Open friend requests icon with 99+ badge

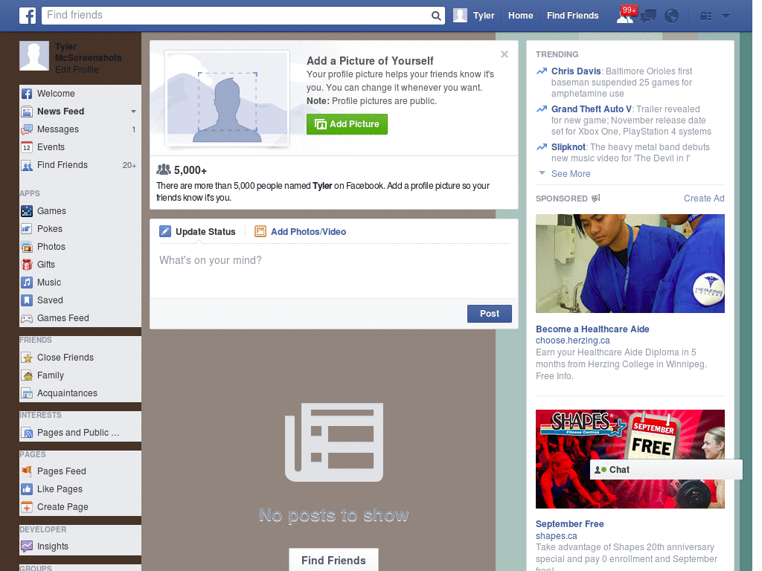pyautogui.click(x=626, y=15)
